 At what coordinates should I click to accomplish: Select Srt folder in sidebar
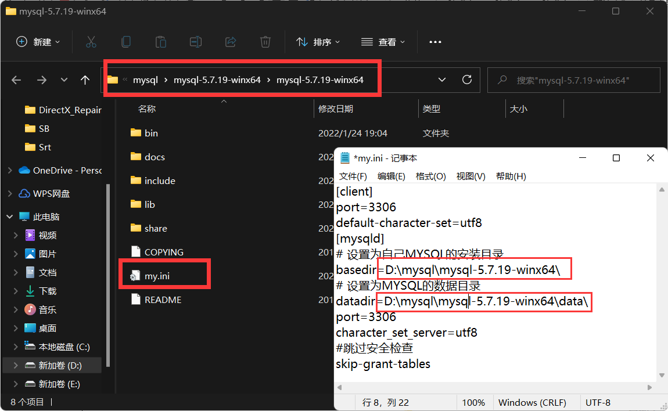pos(38,147)
